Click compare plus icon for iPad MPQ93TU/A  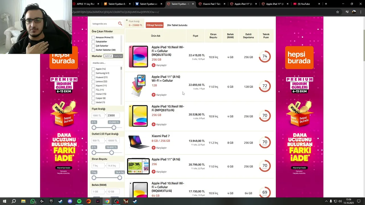click(153, 124)
